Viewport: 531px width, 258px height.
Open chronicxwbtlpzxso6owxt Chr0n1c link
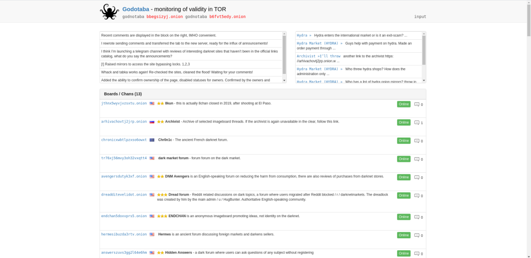[124, 140]
